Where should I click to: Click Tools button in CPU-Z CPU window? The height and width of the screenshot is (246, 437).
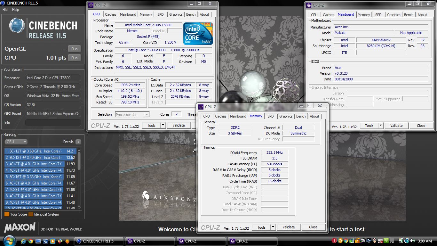point(151,126)
